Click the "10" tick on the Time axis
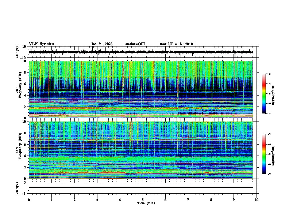Image resolution: width=289 pixels, height=224 pixels. 257,200
